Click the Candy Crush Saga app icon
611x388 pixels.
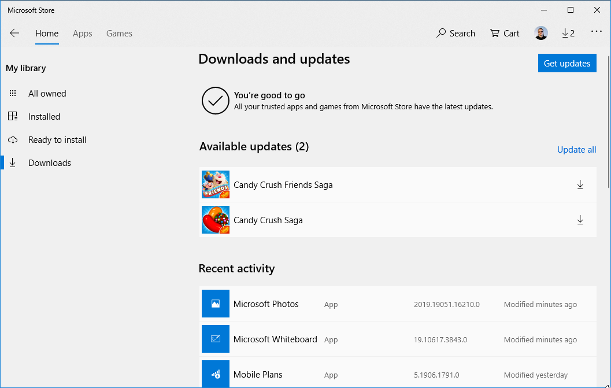coord(216,220)
